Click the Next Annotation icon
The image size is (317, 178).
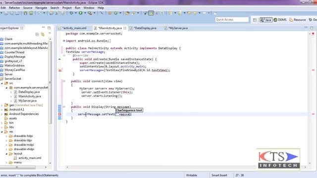tap(170, 13)
